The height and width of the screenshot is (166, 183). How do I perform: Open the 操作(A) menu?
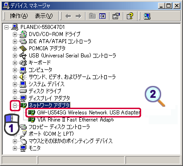(x=19, y=16)
